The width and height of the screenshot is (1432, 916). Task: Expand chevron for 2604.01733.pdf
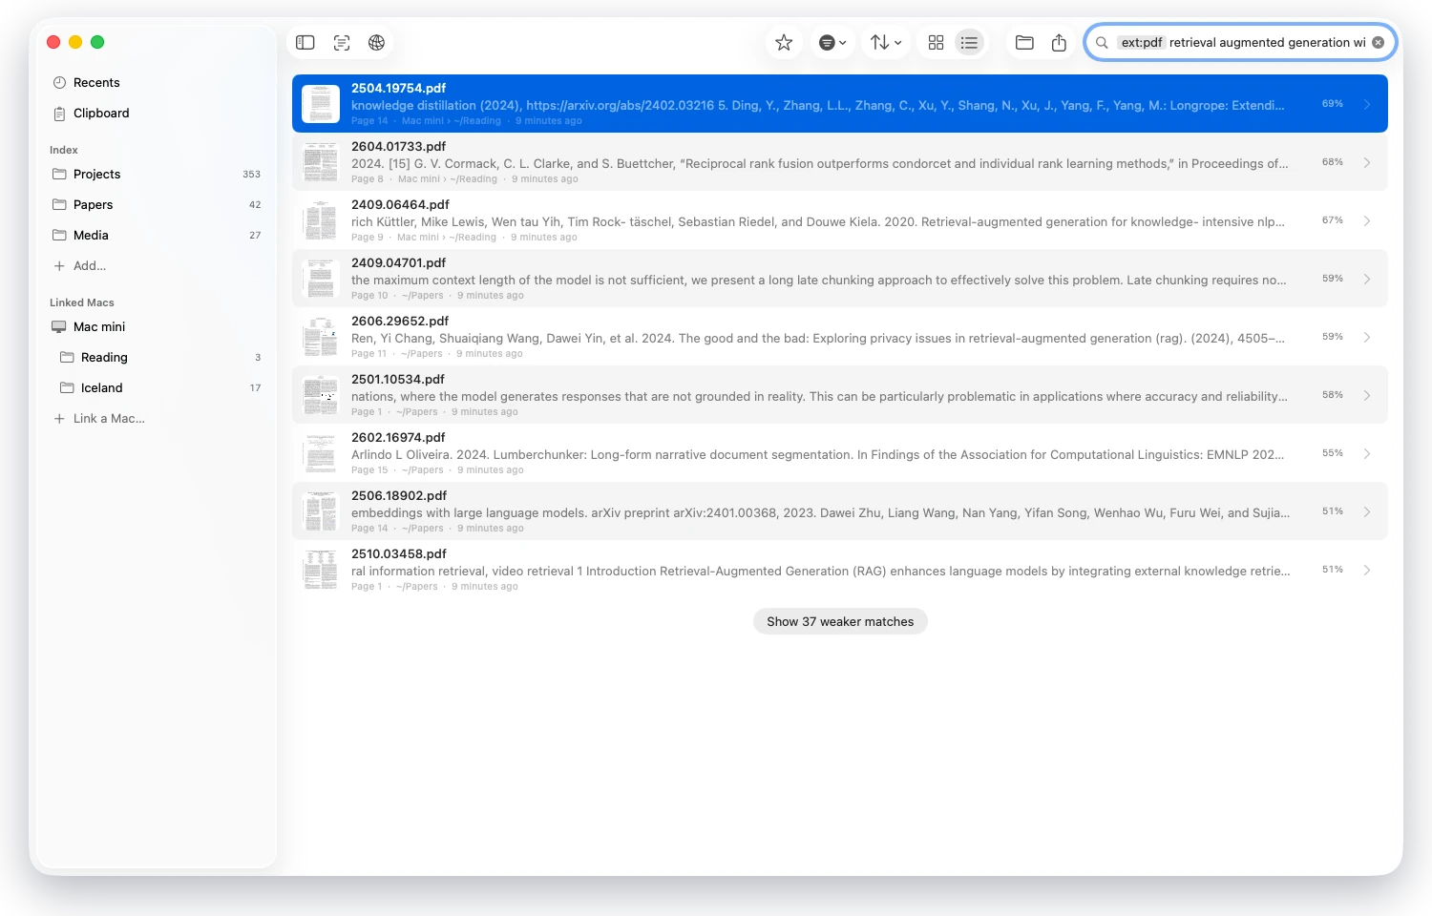pyautogui.click(x=1367, y=162)
